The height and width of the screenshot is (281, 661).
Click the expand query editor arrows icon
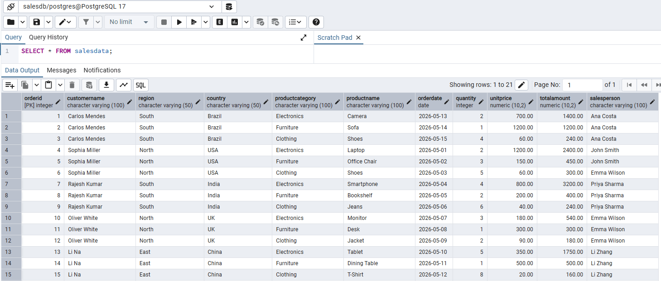304,38
